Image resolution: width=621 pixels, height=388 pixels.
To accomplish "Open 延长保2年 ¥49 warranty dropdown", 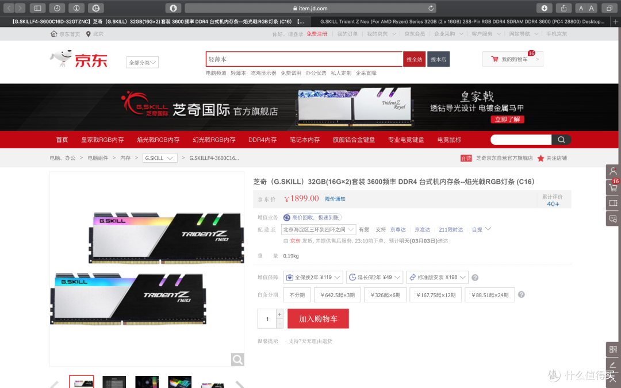I will point(375,278).
